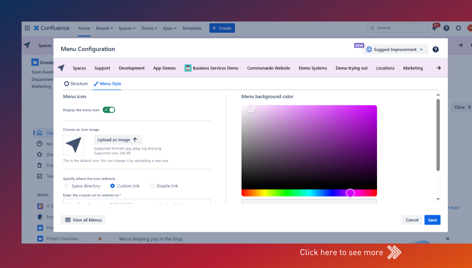The width and height of the screenshot is (472, 268).
Task: Click the Save button
Action: tap(432, 220)
